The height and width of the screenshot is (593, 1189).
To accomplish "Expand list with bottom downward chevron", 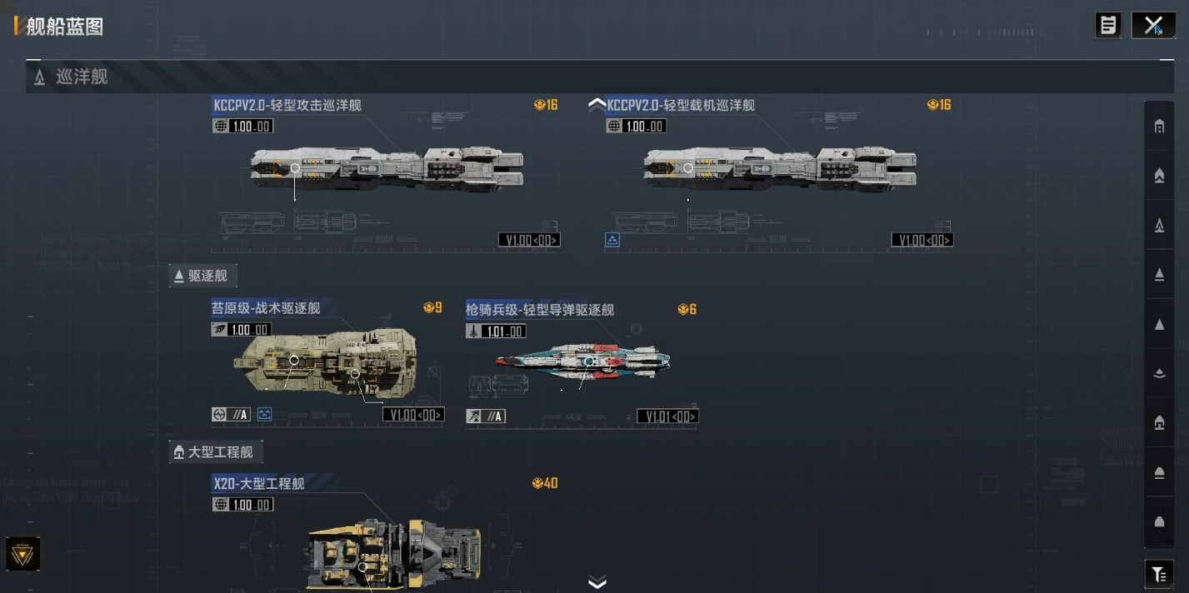I will (x=597, y=581).
